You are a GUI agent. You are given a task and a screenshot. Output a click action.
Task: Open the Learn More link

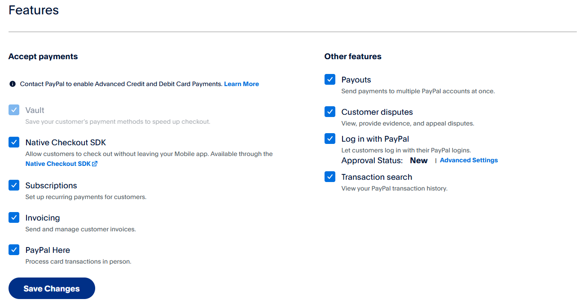(x=242, y=84)
